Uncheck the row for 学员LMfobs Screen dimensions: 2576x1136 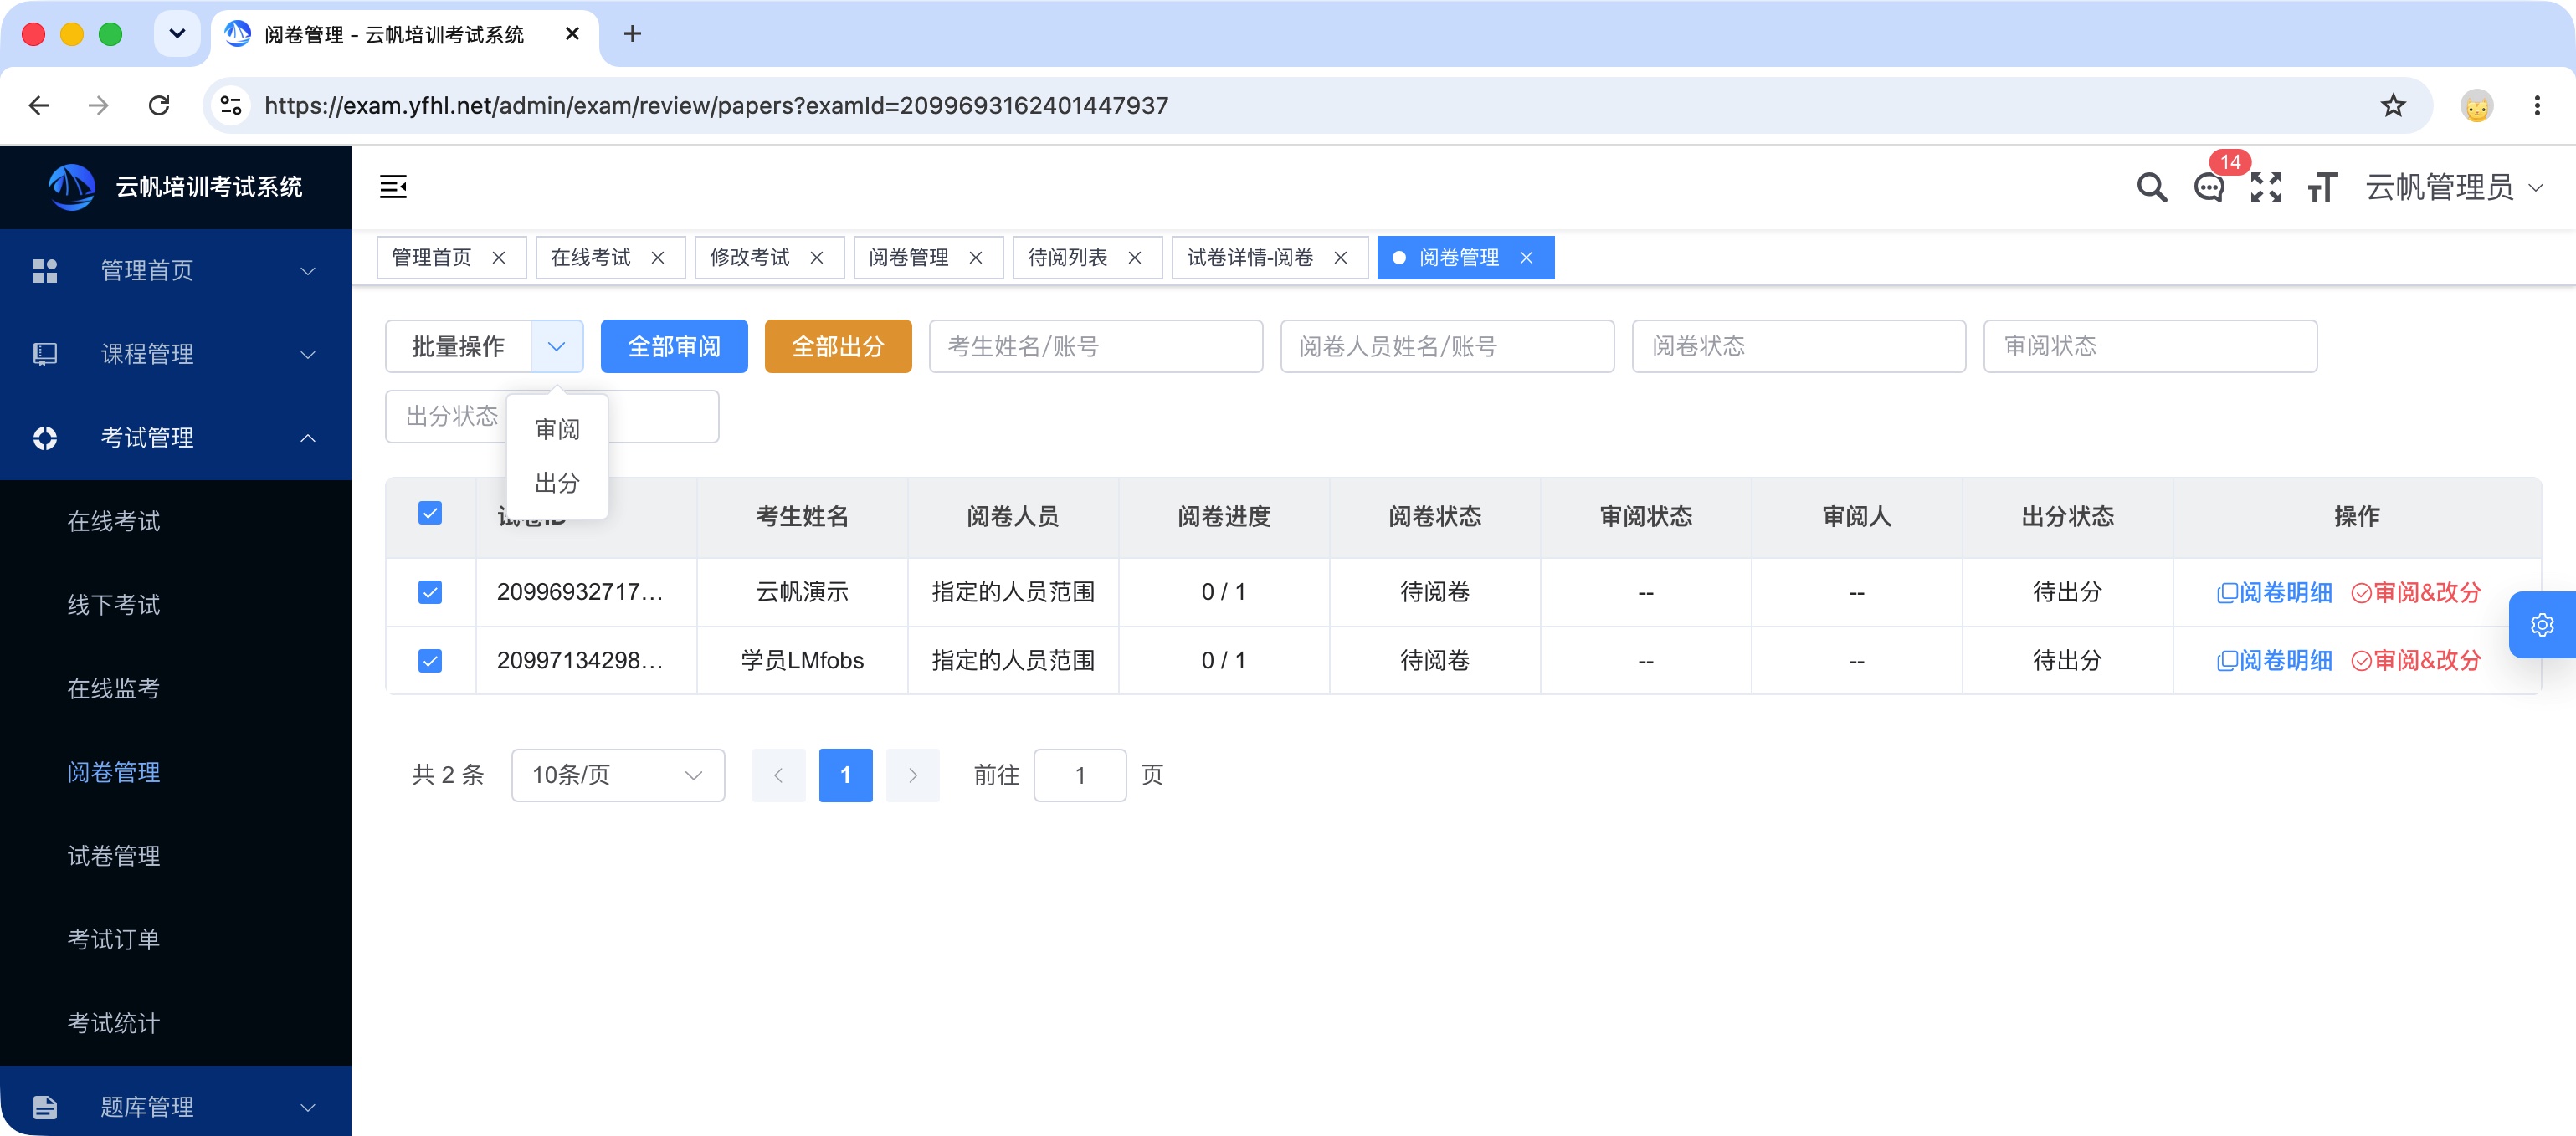click(x=430, y=660)
